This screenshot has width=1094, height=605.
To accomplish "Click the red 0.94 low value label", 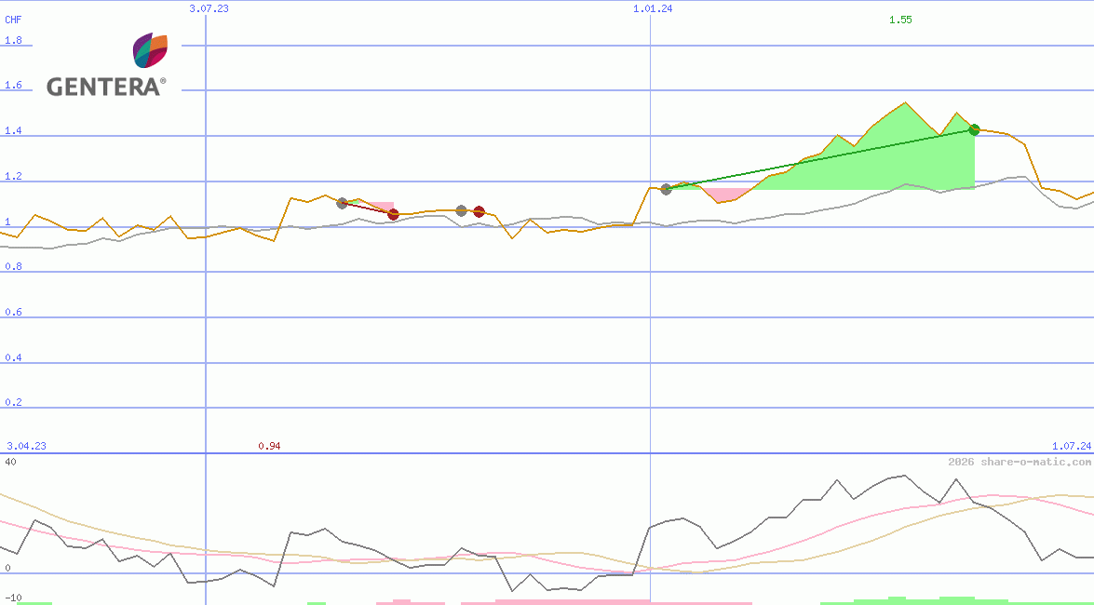I will tap(269, 446).
